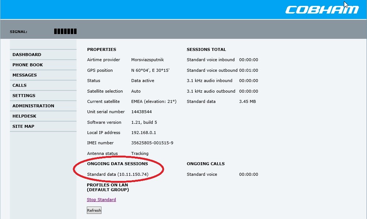Open MESSAGES in the sidebar

click(x=25, y=75)
